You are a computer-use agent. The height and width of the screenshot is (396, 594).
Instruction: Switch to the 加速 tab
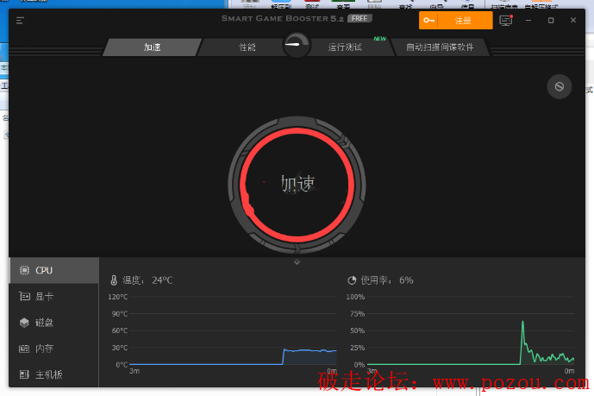point(153,47)
